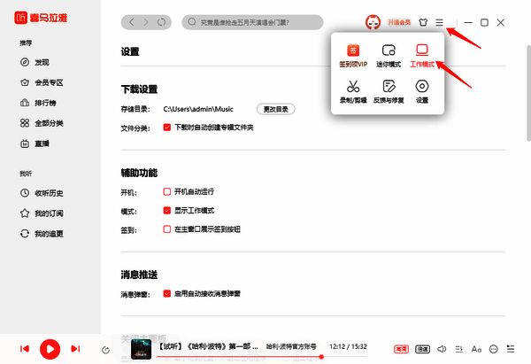Click the playback order icon beside volume
531x364 pixels.
(x=458, y=349)
